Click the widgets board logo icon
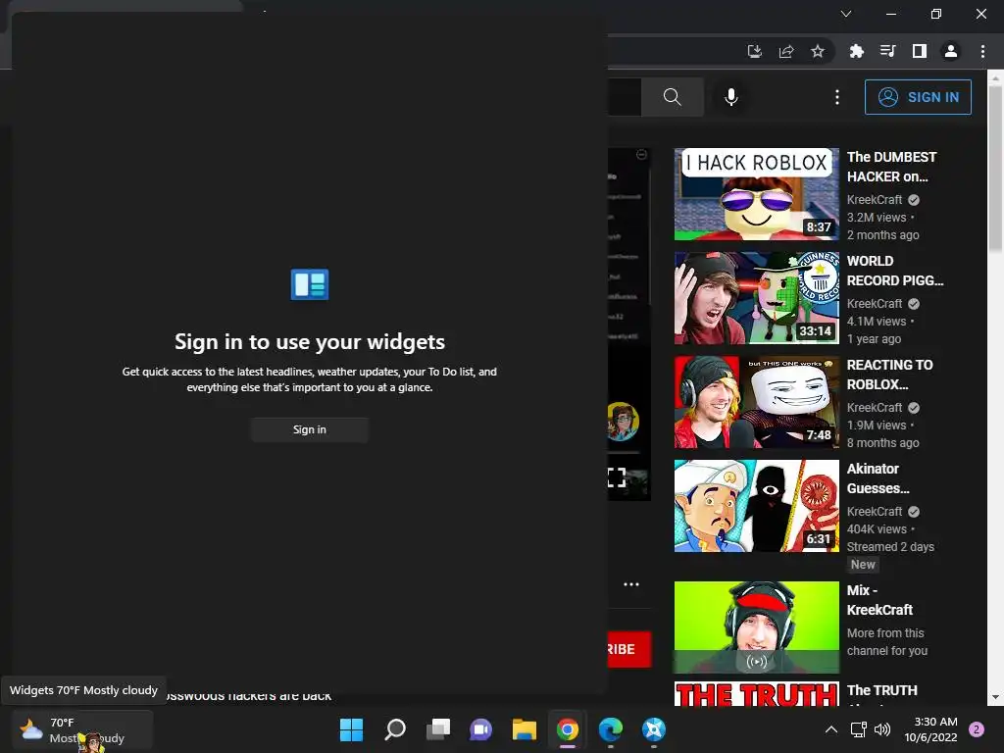 (x=310, y=284)
